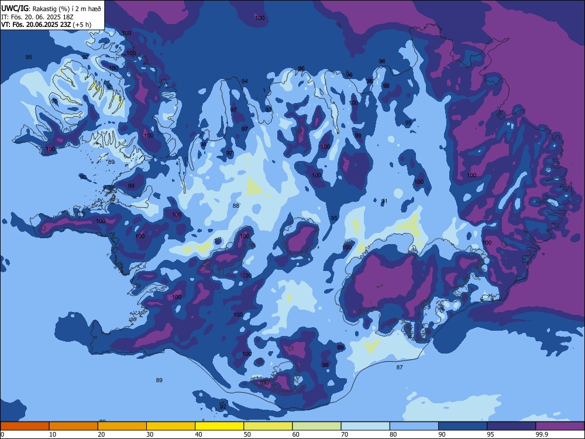Click the '92' value off the south coast
Screen dimensions: 585x439
coord(223,407)
